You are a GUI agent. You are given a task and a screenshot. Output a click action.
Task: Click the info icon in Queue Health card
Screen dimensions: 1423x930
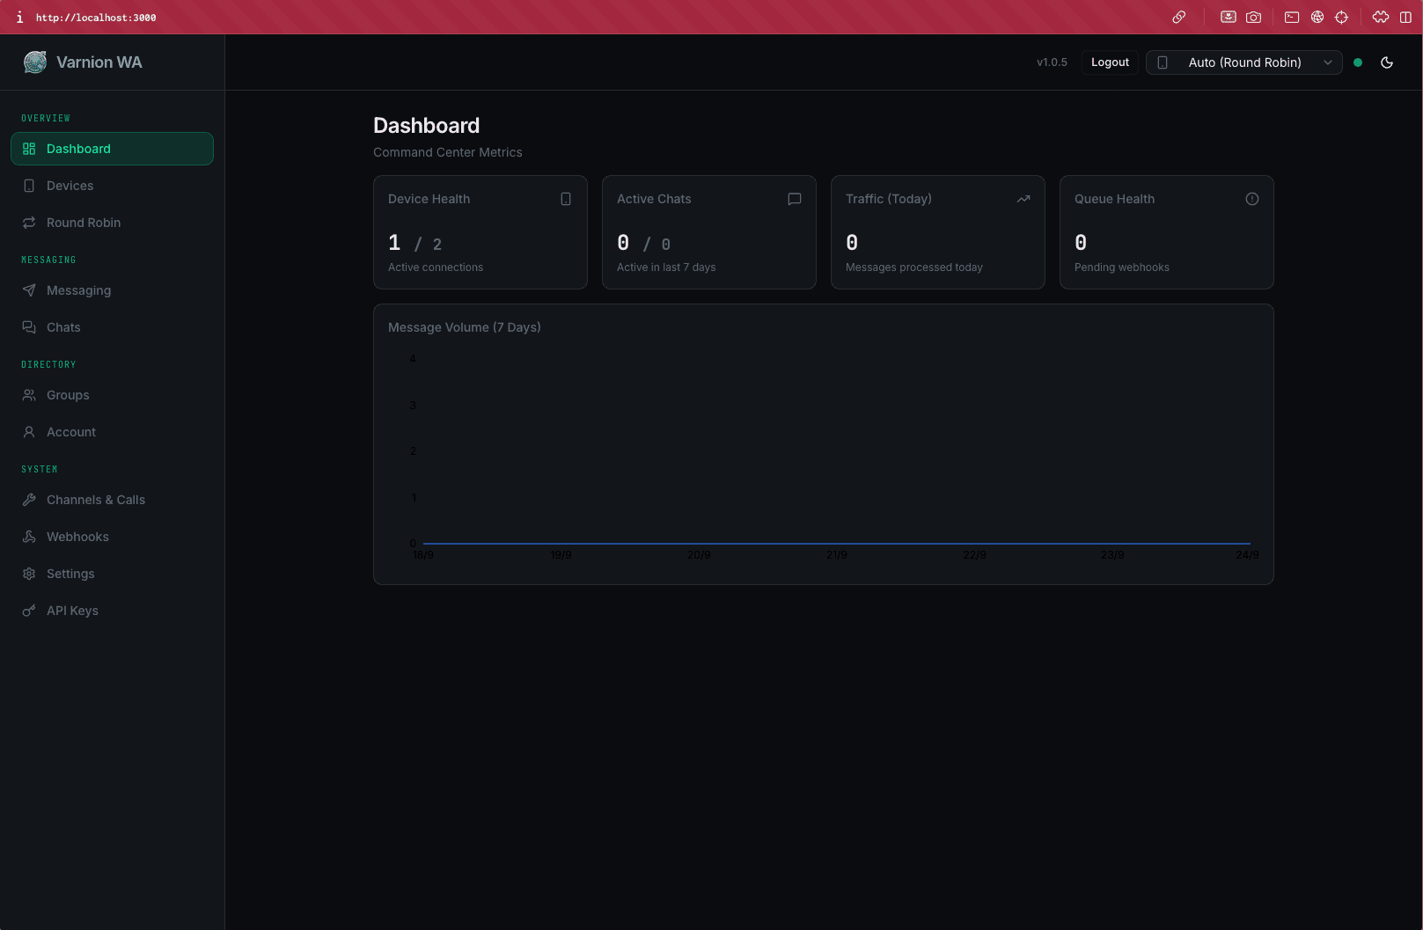tap(1252, 199)
